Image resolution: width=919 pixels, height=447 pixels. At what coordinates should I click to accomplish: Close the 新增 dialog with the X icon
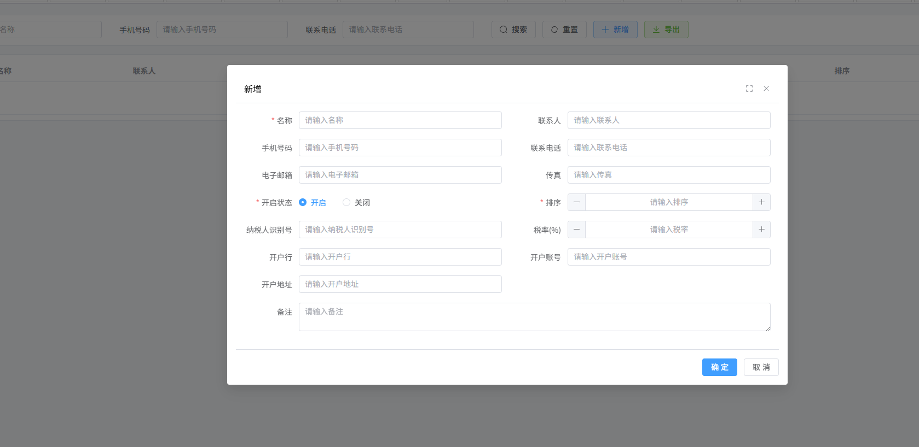pyautogui.click(x=766, y=89)
